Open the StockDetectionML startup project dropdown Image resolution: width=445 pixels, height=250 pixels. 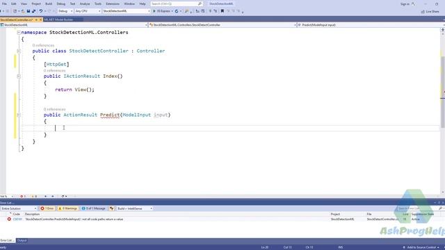point(127,11)
